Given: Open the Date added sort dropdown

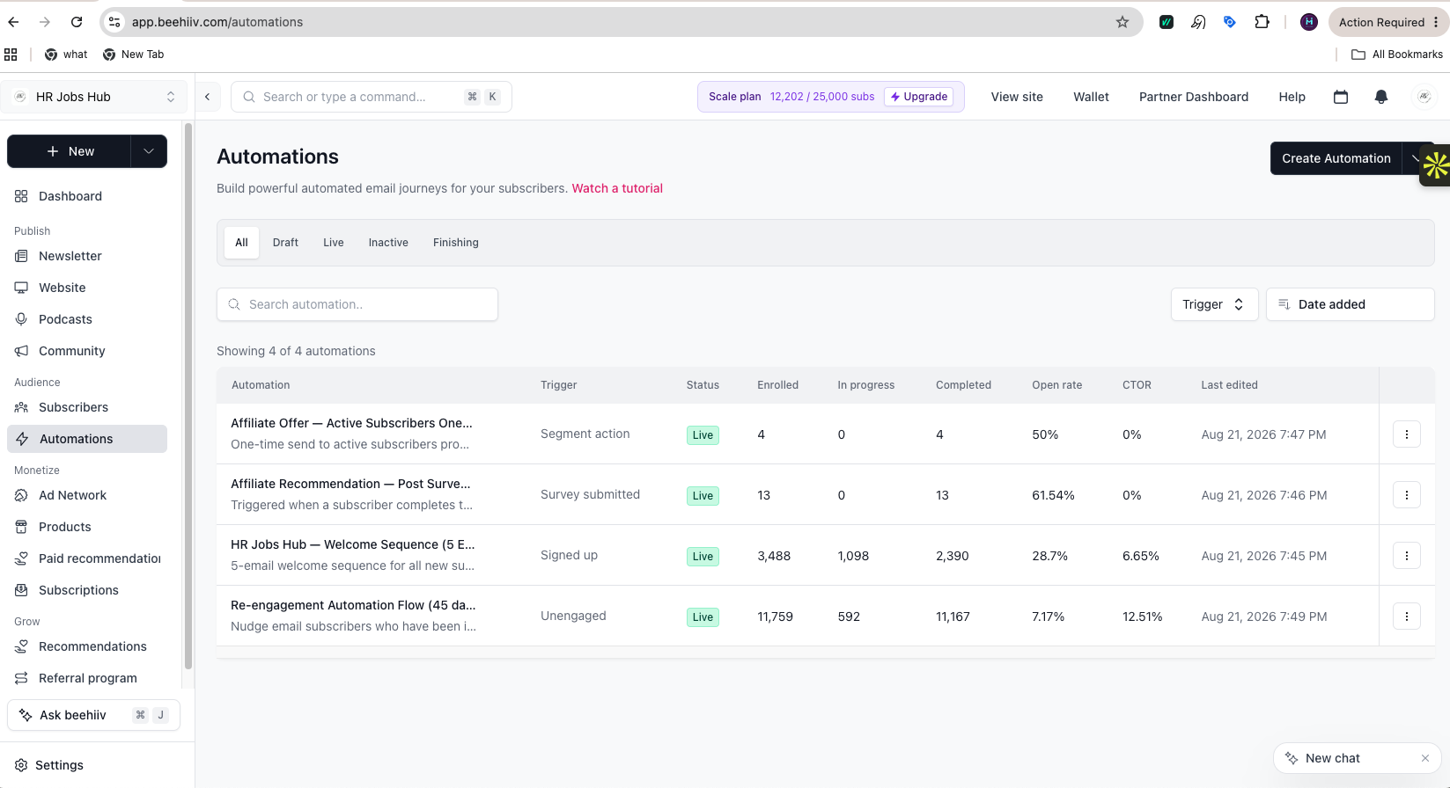Looking at the screenshot, I should click(x=1350, y=304).
